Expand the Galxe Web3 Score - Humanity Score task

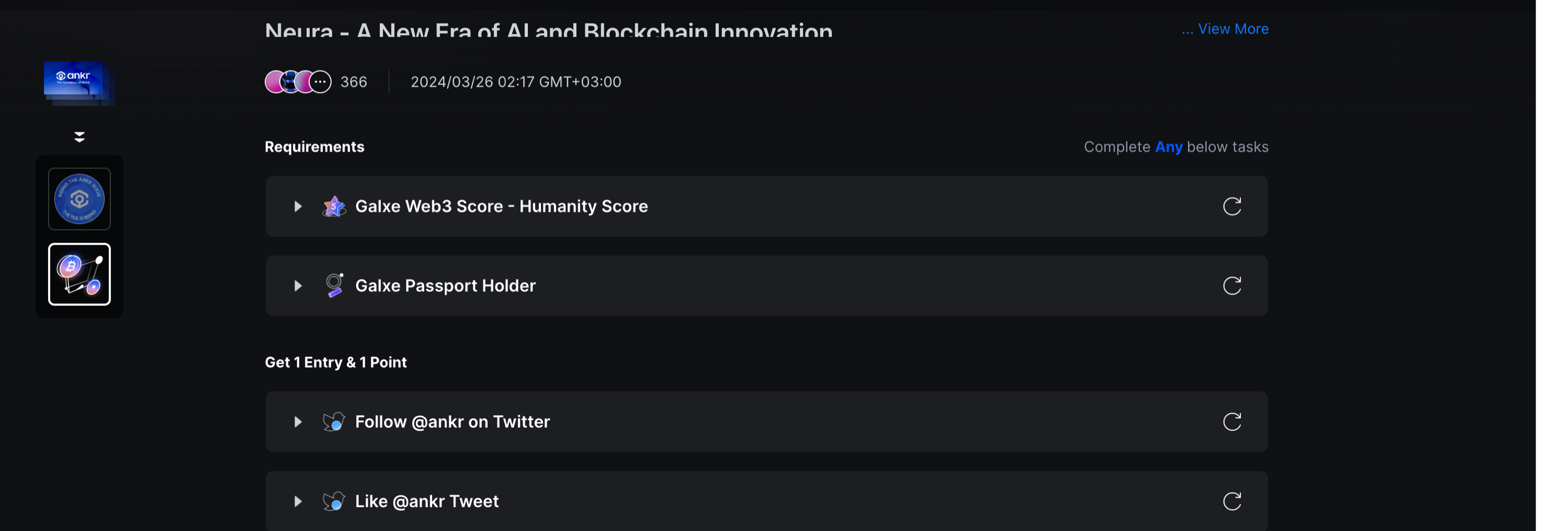[298, 206]
